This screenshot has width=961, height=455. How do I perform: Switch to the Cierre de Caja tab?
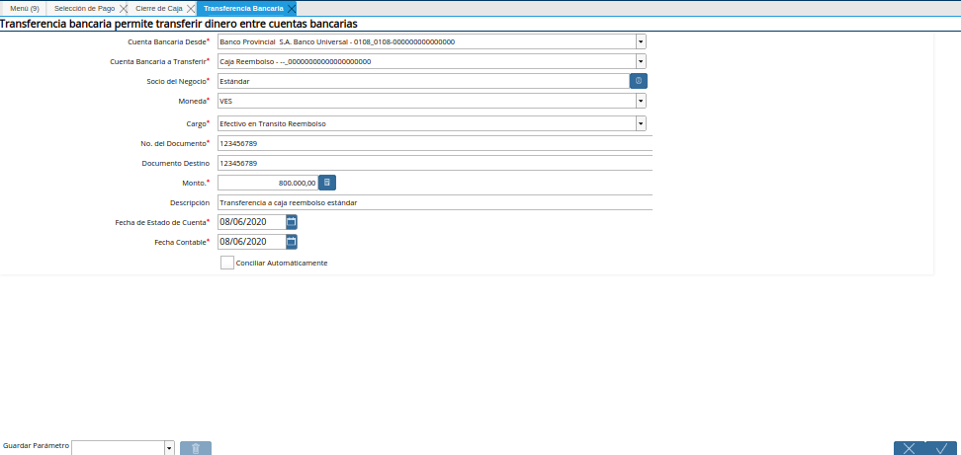coord(159,9)
